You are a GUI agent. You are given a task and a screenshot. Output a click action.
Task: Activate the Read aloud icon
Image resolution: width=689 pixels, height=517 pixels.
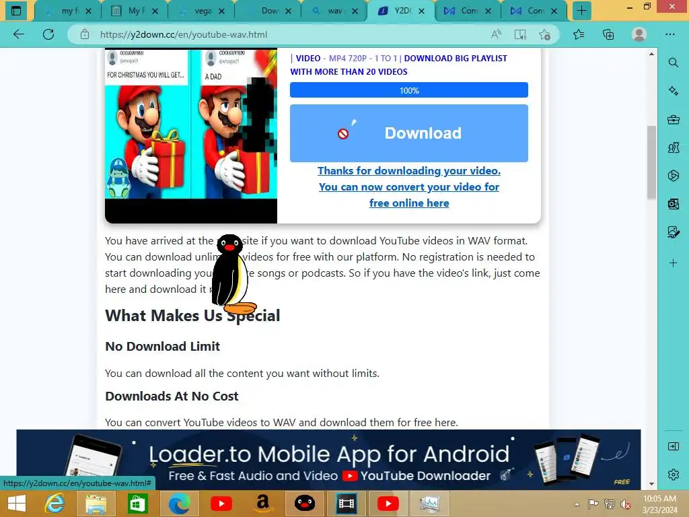pyautogui.click(x=496, y=34)
